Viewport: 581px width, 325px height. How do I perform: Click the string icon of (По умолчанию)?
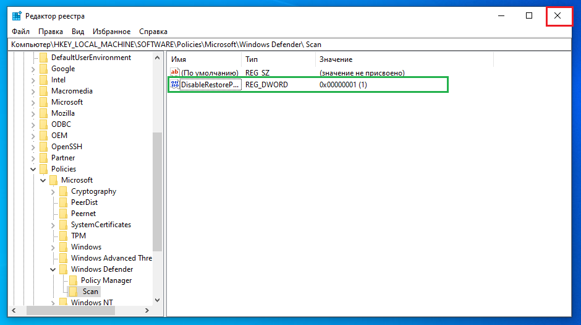pos(174,72)
